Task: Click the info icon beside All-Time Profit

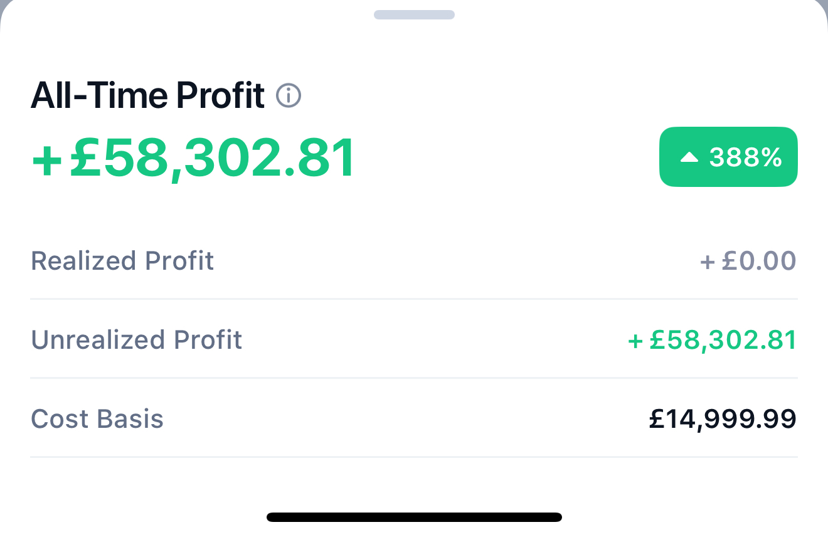Action: tap(289, 96)
